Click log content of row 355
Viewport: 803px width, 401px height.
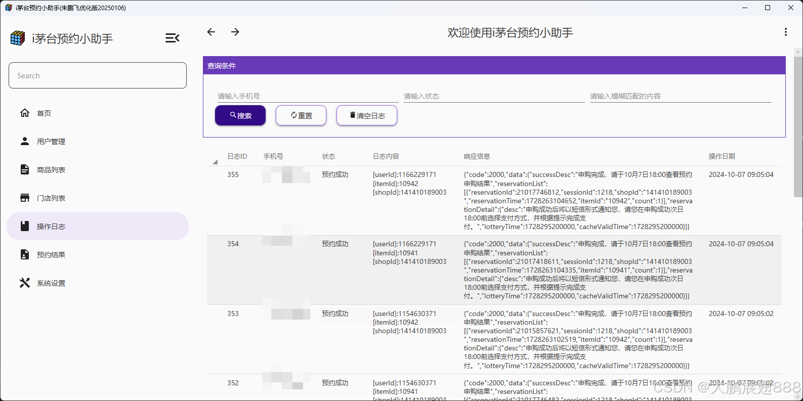point(410,184)
